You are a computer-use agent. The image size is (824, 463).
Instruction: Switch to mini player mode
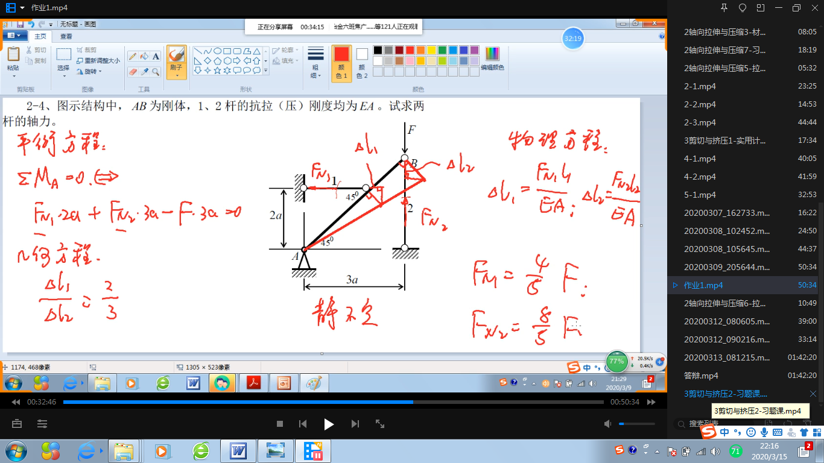761,8
